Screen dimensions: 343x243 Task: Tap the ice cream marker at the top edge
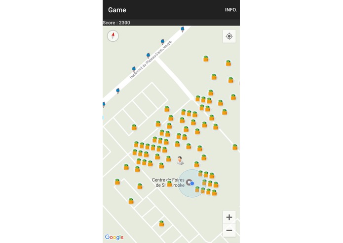click(183, 29)
